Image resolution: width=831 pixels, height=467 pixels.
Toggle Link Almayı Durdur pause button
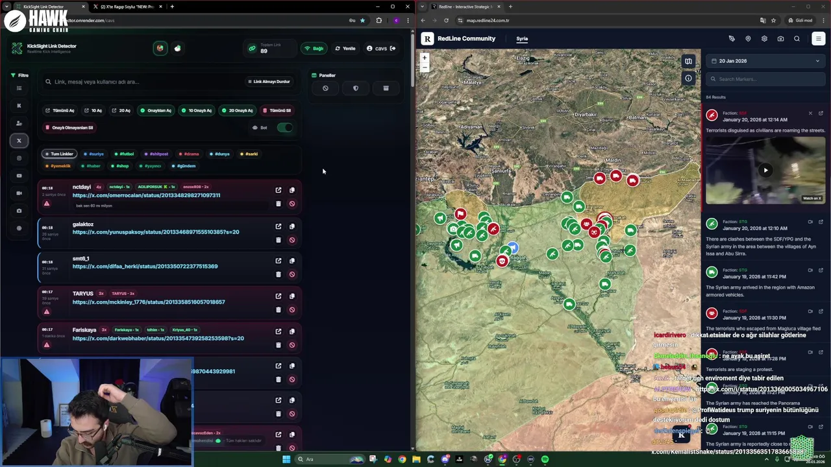(x=269, y=82)
